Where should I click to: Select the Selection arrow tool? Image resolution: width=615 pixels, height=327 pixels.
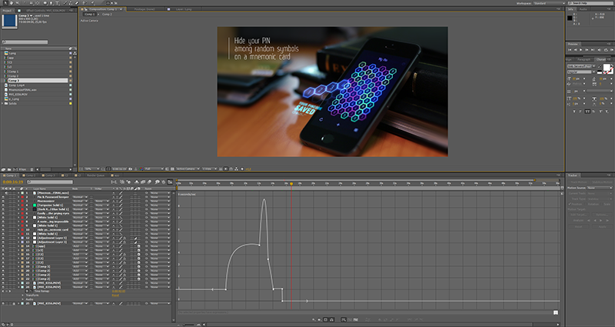pyautogui.click(x=5, y=3)
